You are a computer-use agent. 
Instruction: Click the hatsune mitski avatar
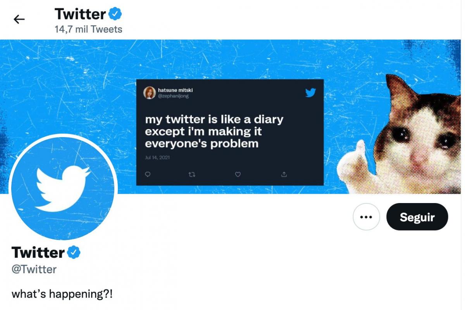150,93
